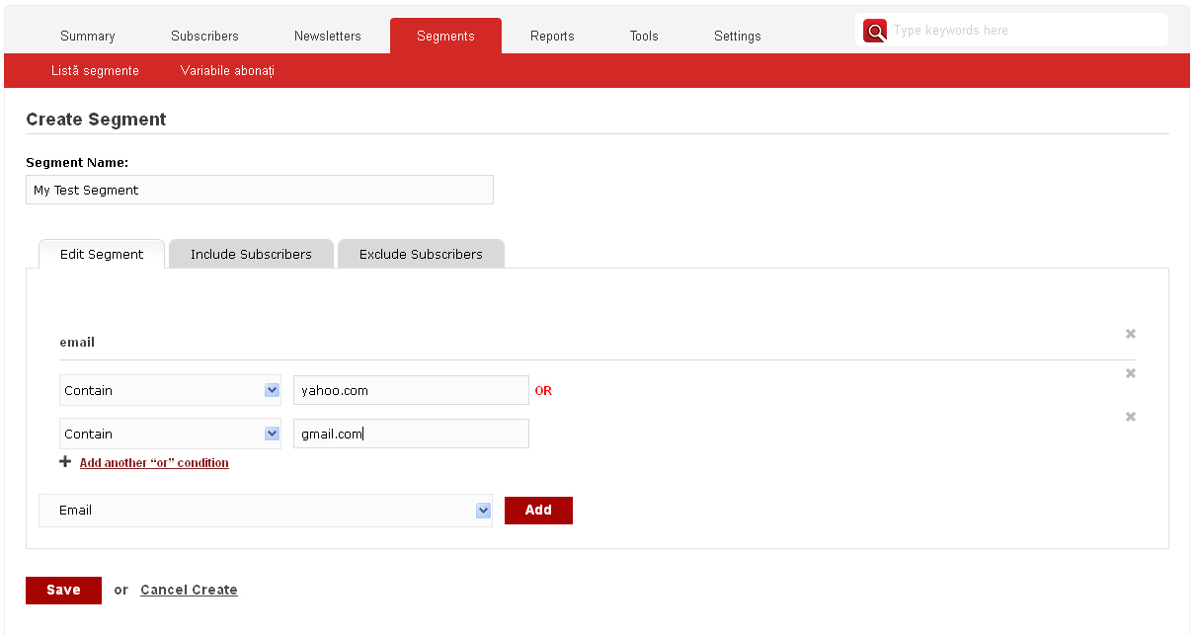Image resolution: width=1195 pixels, height=635 pixels.
Task: Open Variabile abonați submenu item
Action: pos(227,71)
